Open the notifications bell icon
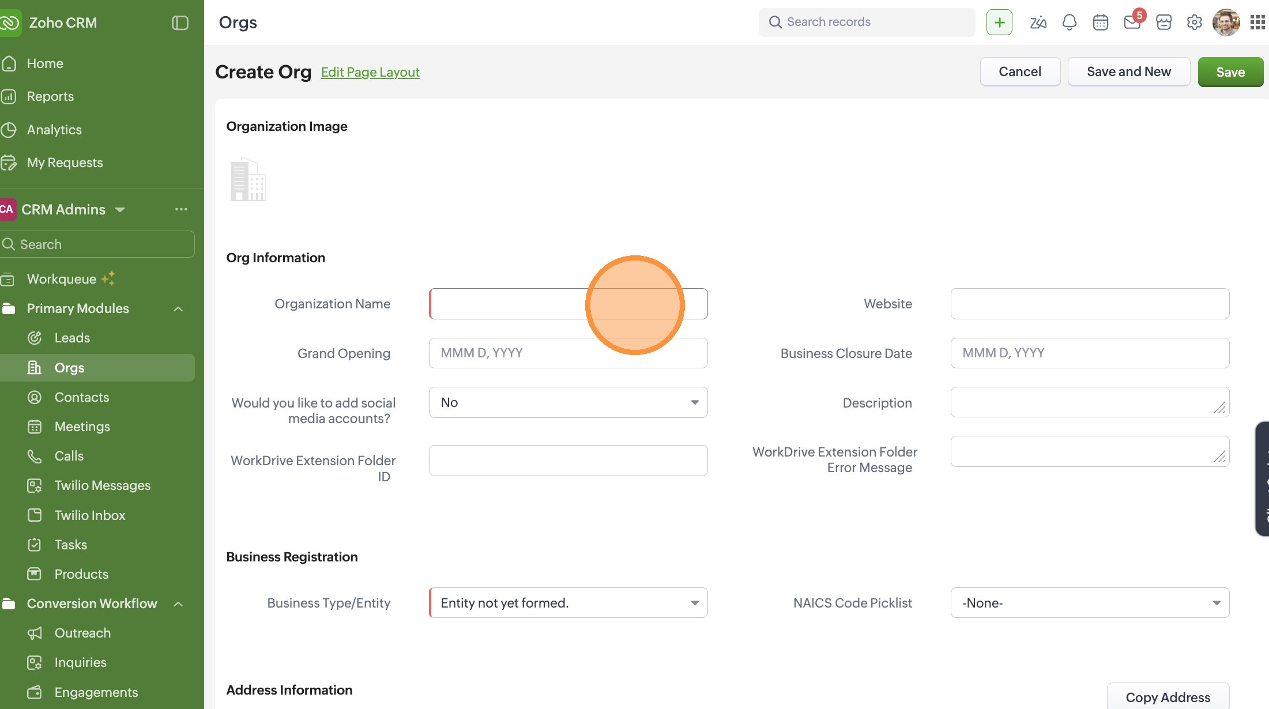Screen dimensions: 1269x709 click(x=1069, y=22)
